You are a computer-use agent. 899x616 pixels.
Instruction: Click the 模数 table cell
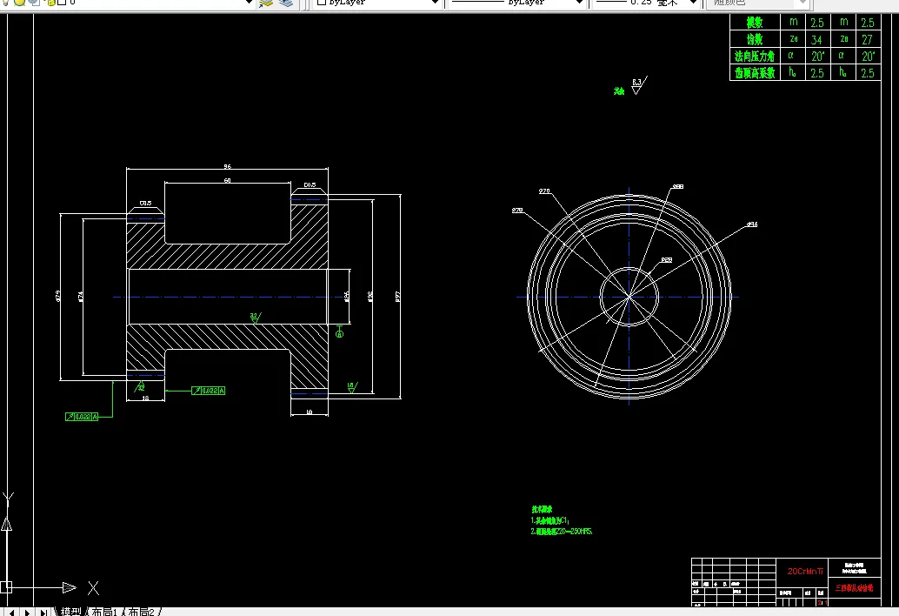pyautogui.click(x=755, y=23)
